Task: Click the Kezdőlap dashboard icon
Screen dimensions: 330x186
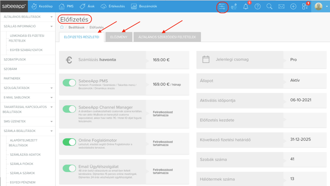Action: click(34, 7)
